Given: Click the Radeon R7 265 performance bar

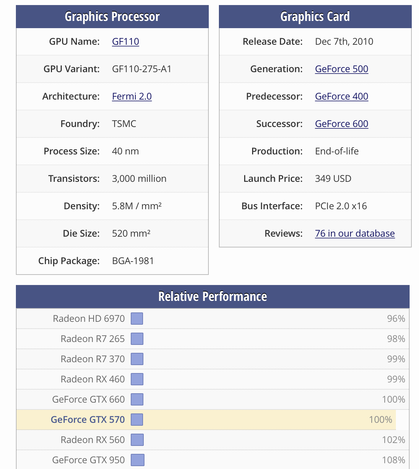Looking at the screenshot, I should pos(137,339).
